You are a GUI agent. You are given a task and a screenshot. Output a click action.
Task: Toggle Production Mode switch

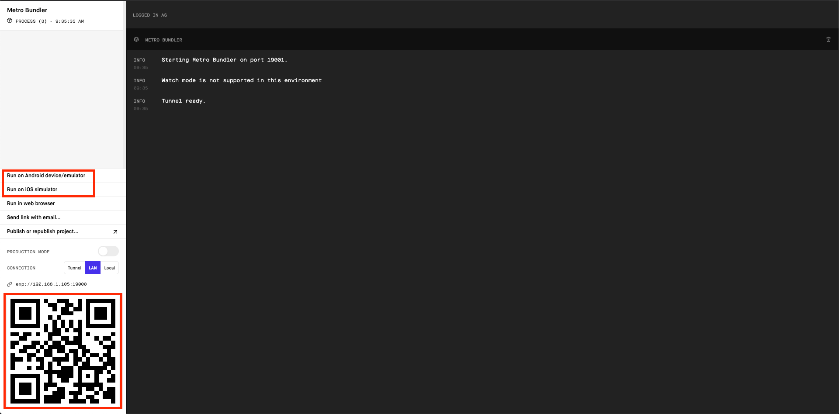(x=108, y=251)
